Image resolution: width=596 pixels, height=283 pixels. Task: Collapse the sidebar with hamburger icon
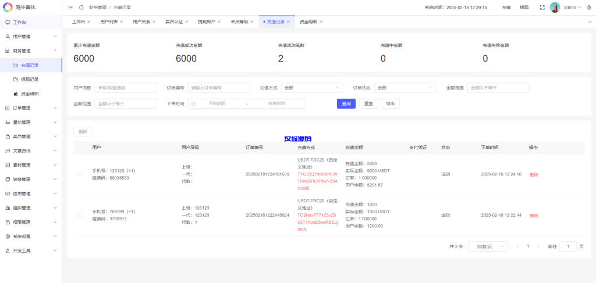[x=70, y=8]
